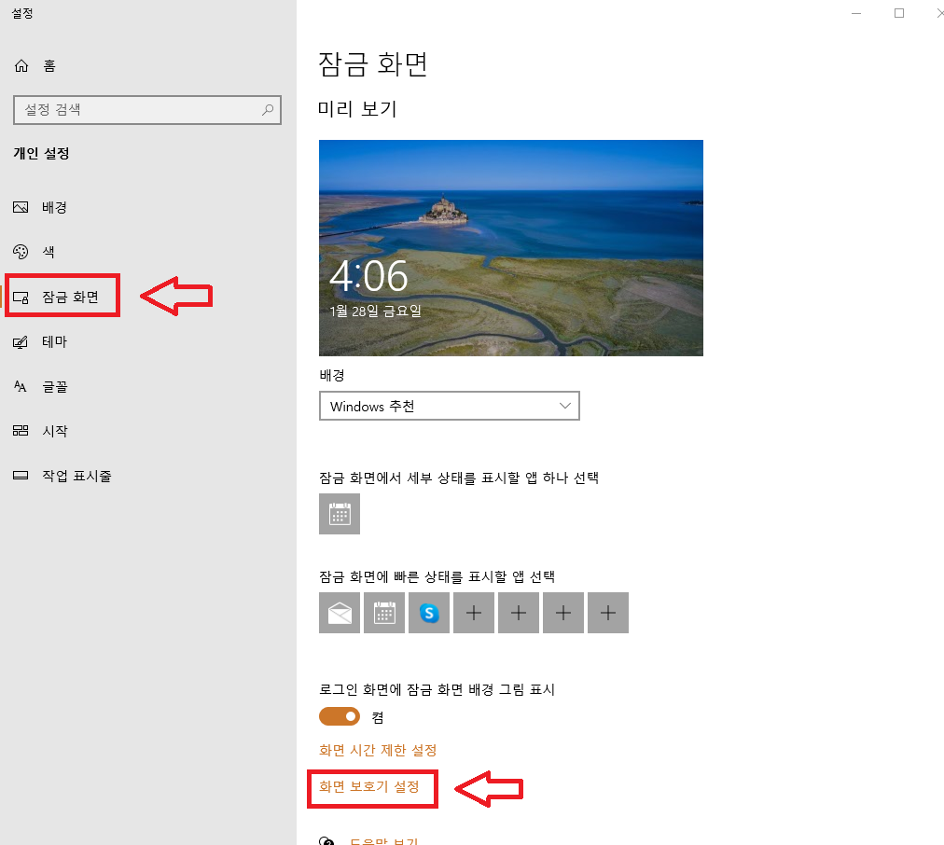Add app with second plus quick status tile
The height and width of the screenshot is (845, 944).
(519, 613)
